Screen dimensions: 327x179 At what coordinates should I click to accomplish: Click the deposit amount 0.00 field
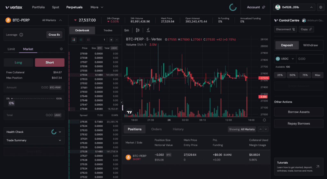click(x=310, y=59)
